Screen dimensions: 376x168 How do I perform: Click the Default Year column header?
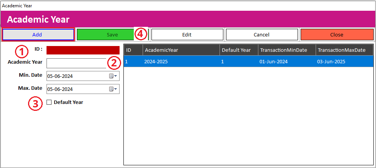click(x=238, y=50)
